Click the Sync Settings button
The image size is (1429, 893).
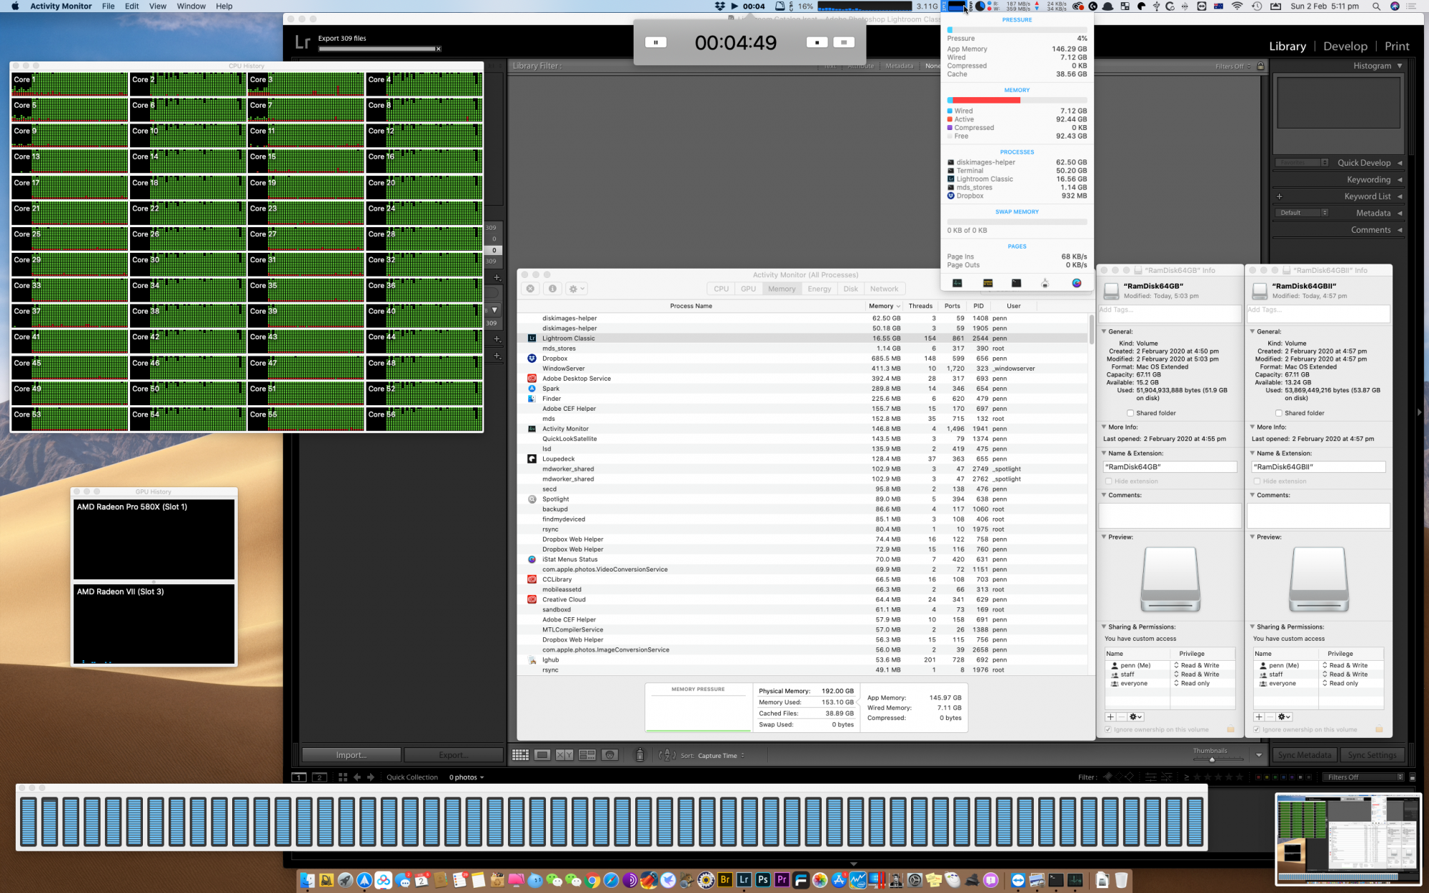(1372, 755)
